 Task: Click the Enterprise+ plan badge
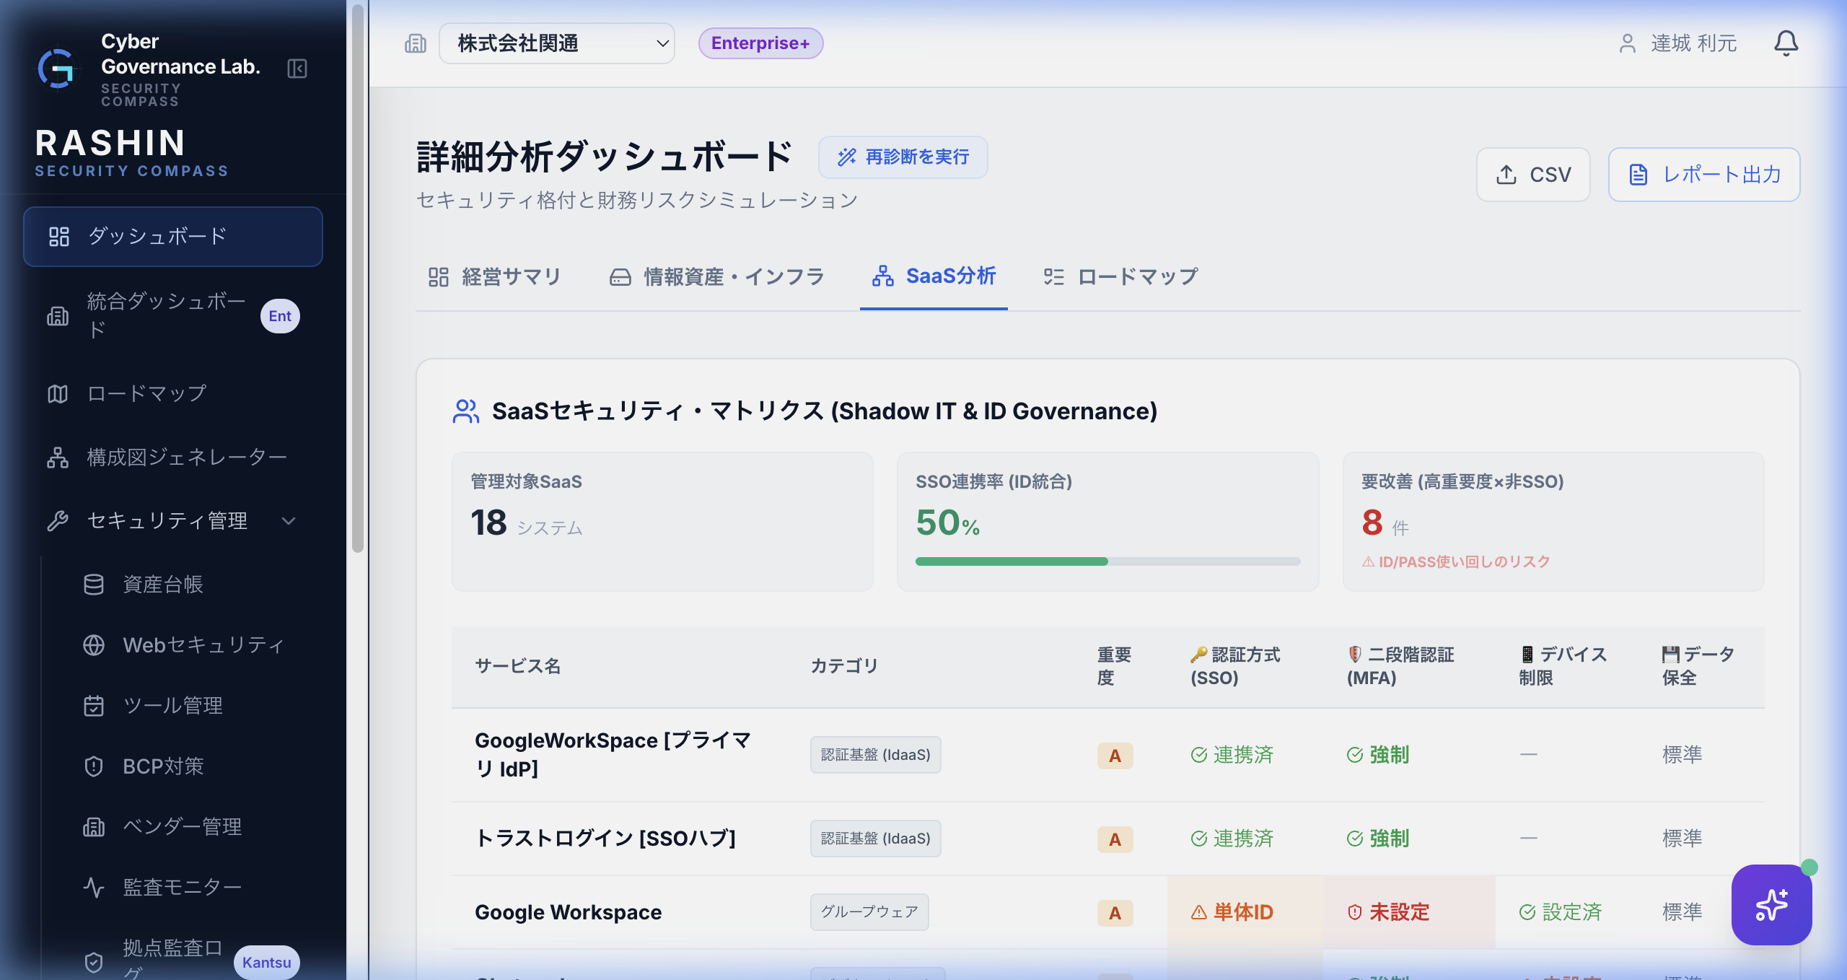pyautogui.click(x=760, y=43)
